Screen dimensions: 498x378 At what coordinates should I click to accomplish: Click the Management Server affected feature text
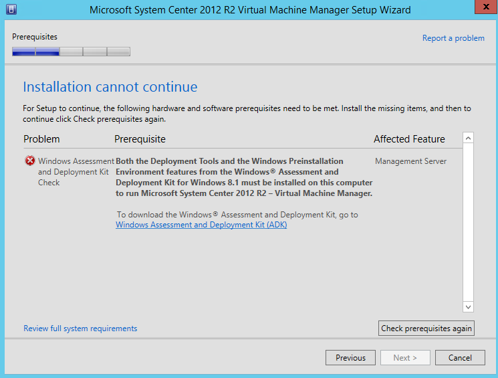click(410, 161)
